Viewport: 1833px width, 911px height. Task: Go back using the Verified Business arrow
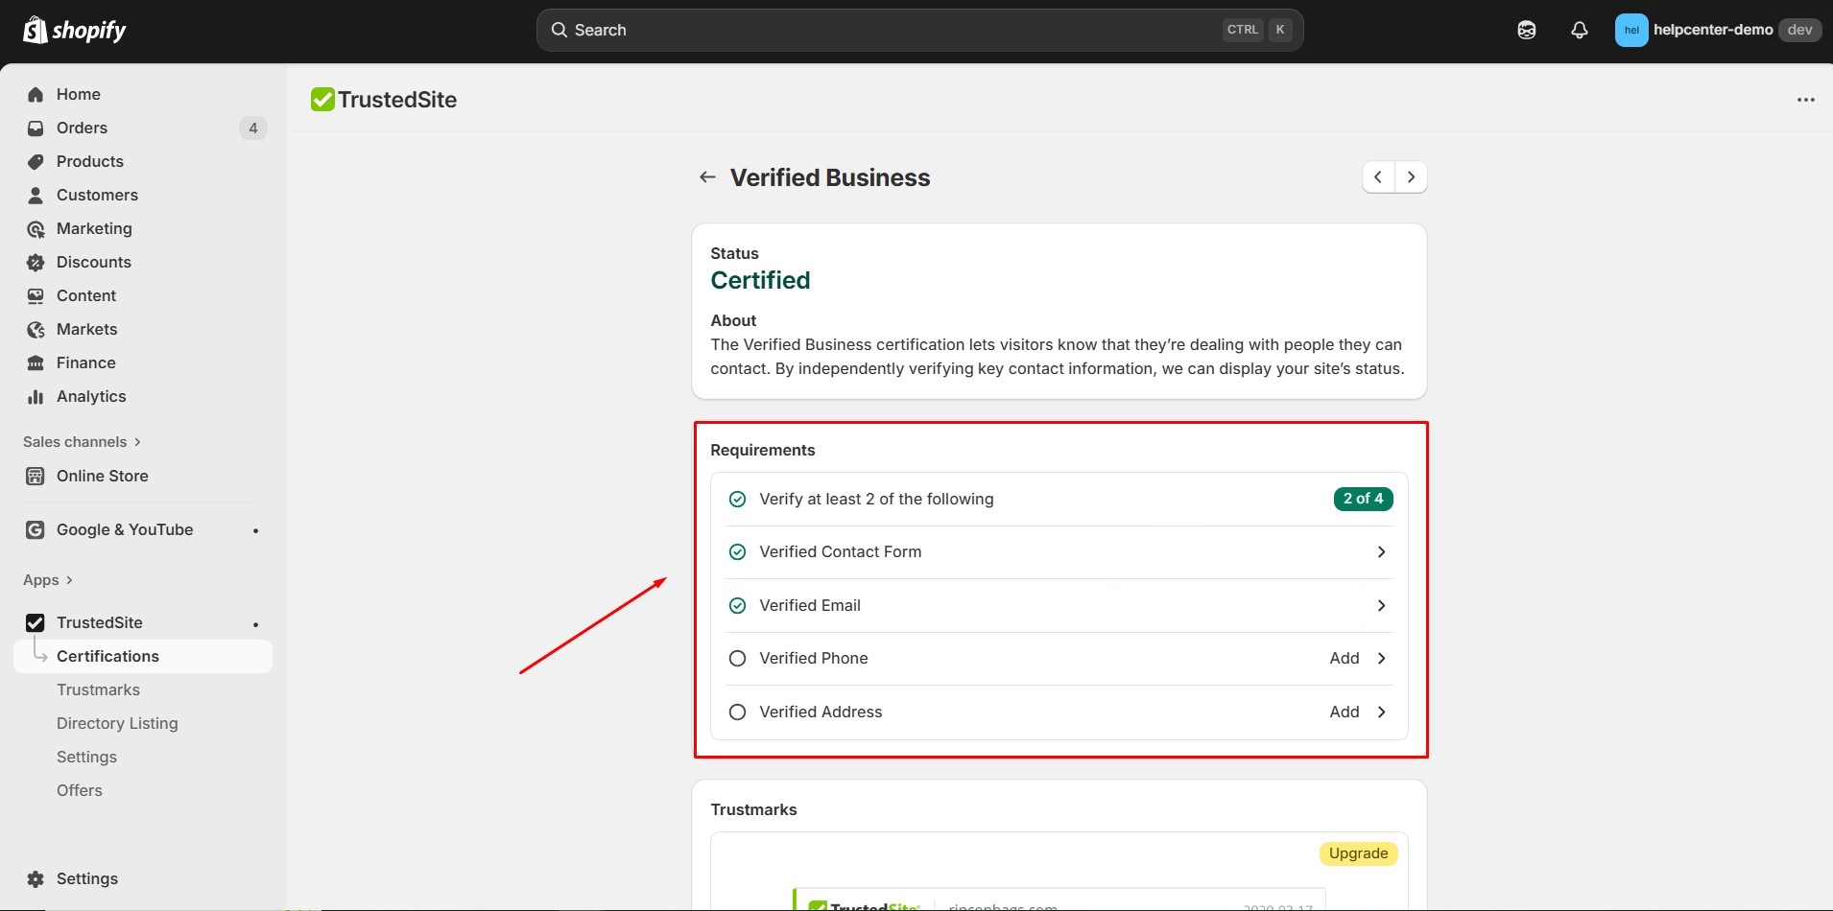pyautogui.click(x=707, y=176)
